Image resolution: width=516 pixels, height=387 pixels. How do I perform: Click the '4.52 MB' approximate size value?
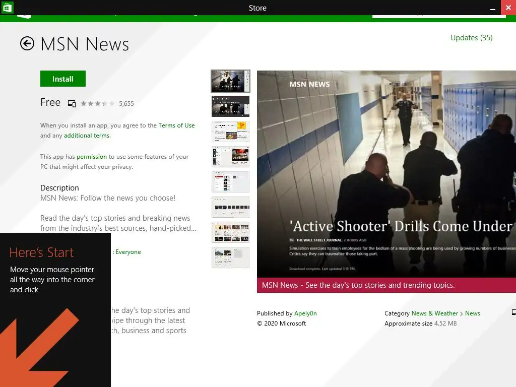click(445, 324)
